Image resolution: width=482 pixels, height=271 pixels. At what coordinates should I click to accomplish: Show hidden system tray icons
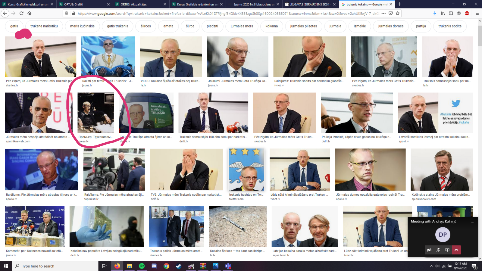(x=431, y=266)
